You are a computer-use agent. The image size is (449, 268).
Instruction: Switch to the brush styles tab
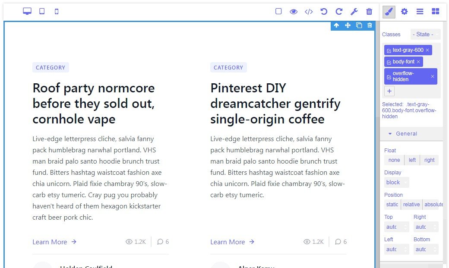[389, 12]
